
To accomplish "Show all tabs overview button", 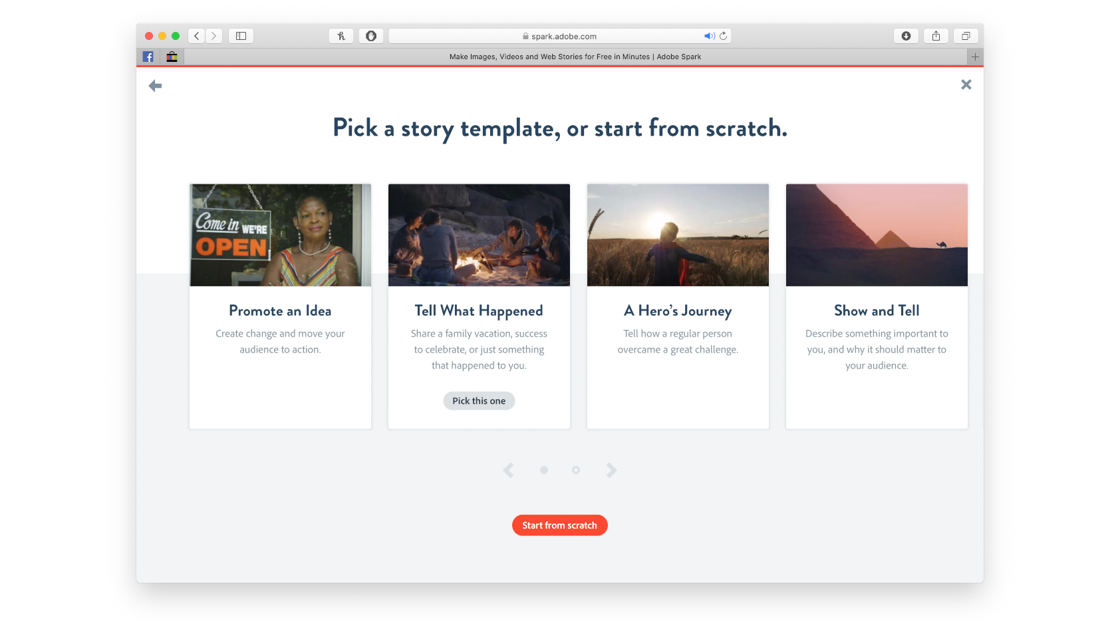I will (x=966, y=36).
